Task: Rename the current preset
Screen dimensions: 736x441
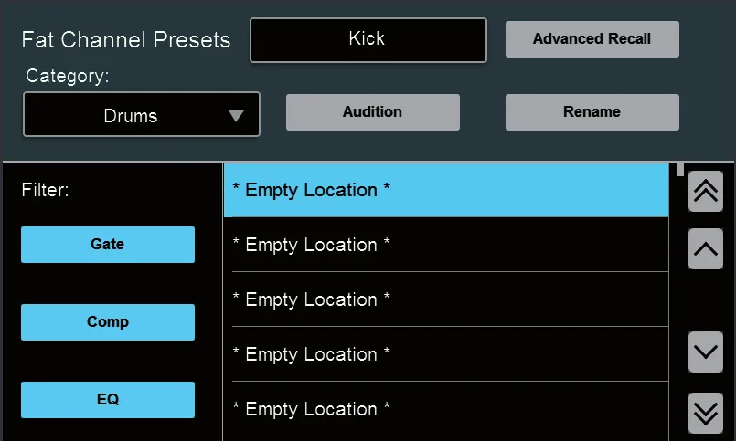Action: tap(592, 112)
